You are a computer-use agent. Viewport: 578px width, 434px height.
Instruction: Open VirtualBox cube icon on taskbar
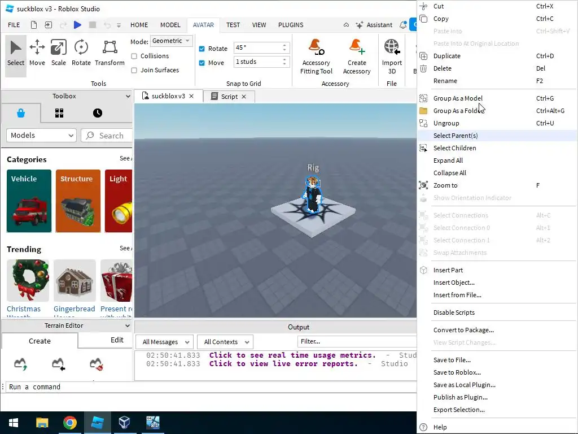pyautogui.click(x=125, y=423)
